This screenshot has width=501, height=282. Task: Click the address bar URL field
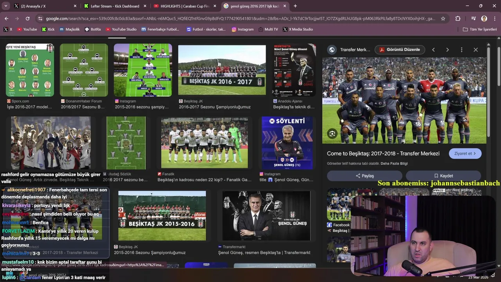tap(240, 18)
